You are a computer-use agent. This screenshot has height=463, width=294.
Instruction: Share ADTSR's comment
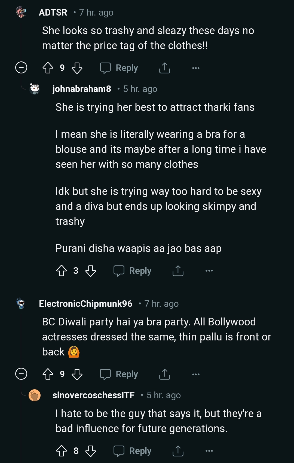[164, 68]
